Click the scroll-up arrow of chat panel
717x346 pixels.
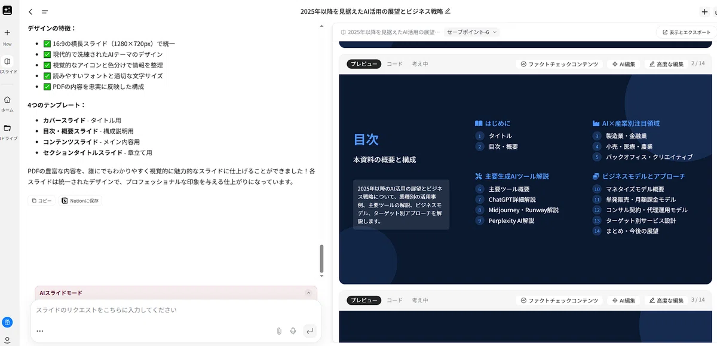coord(321,27)
